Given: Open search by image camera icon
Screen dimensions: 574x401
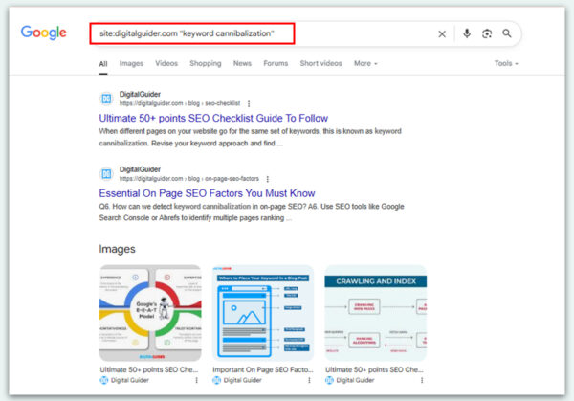Looking at the screenshot, I should [x=487, y=33].
